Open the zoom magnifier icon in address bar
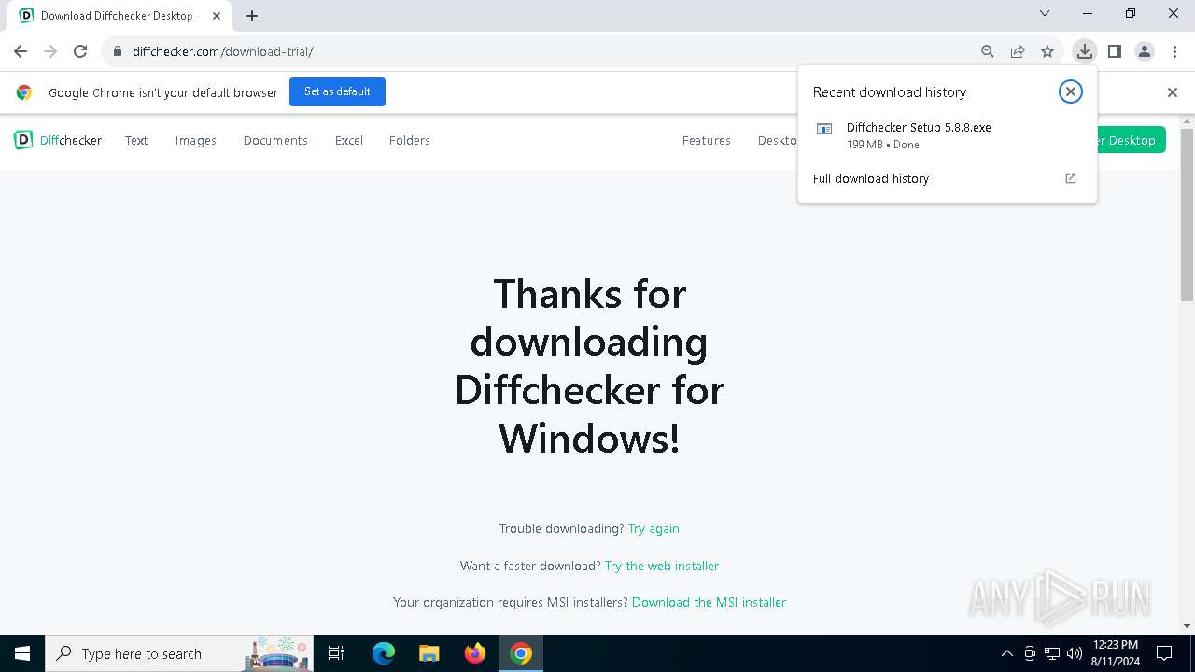 coord(988,51)
